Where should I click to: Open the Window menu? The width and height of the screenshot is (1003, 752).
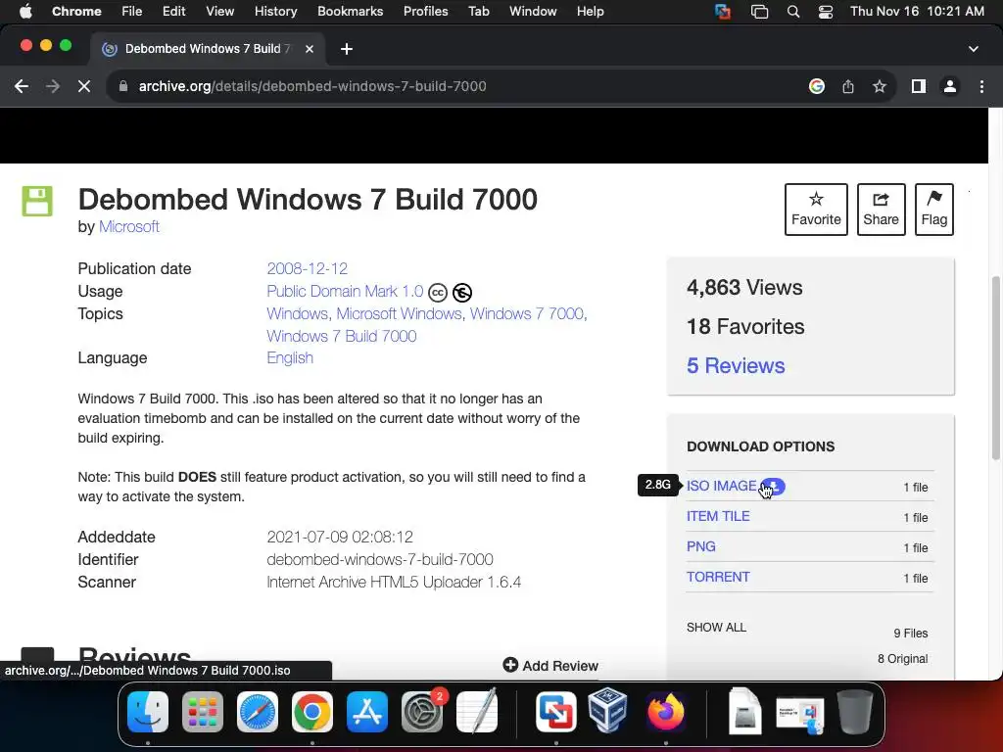pos(533,11)
